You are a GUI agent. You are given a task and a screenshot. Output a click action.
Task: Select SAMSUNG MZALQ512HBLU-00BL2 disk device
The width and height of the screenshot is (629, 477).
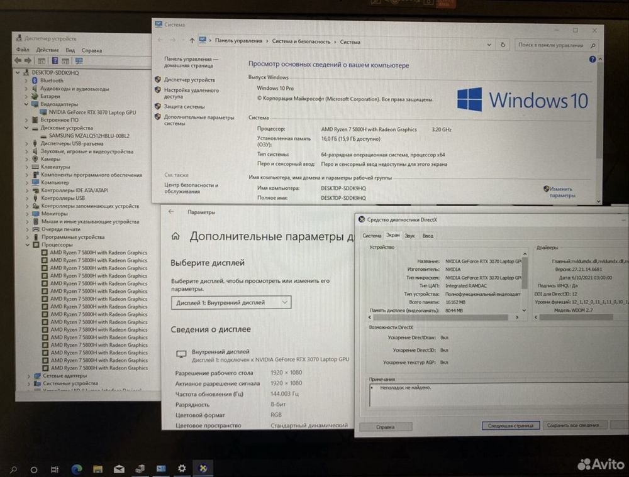[x=89, y=136]
